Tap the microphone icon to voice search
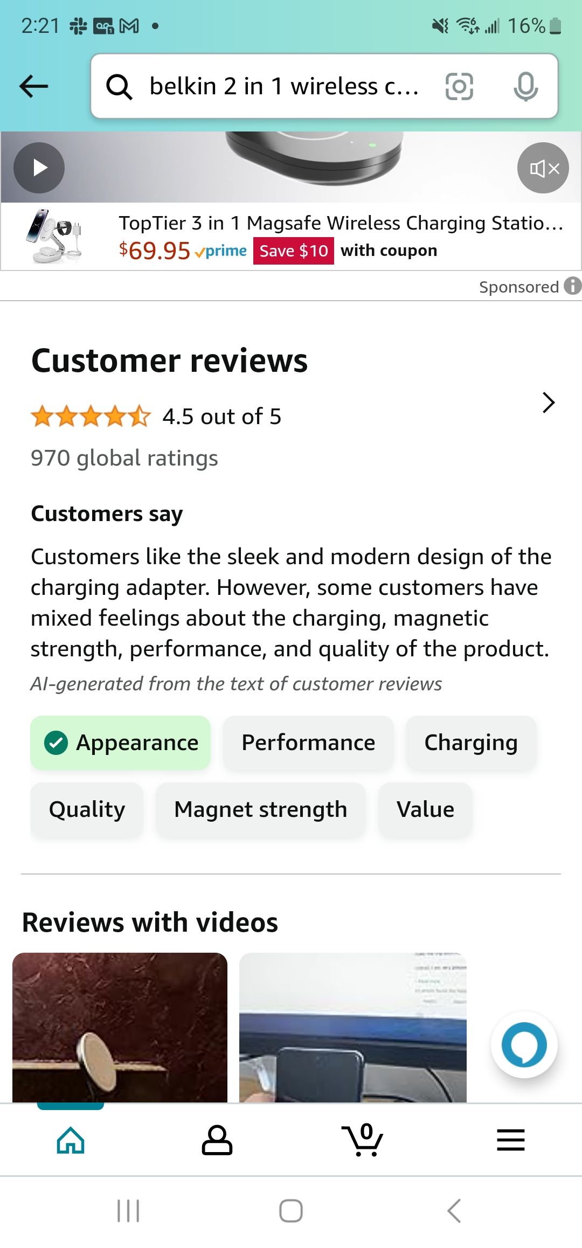 point(525,86)
